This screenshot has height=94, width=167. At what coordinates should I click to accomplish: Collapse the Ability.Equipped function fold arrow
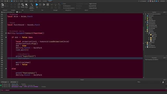coord(6,33)
